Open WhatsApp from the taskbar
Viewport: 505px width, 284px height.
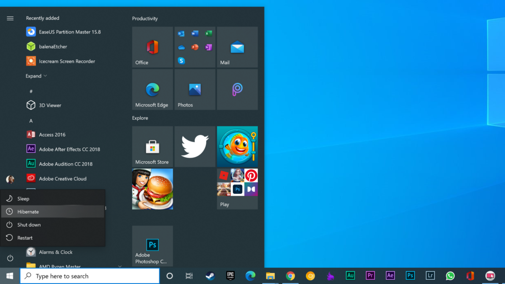click(x=450, y=276)
